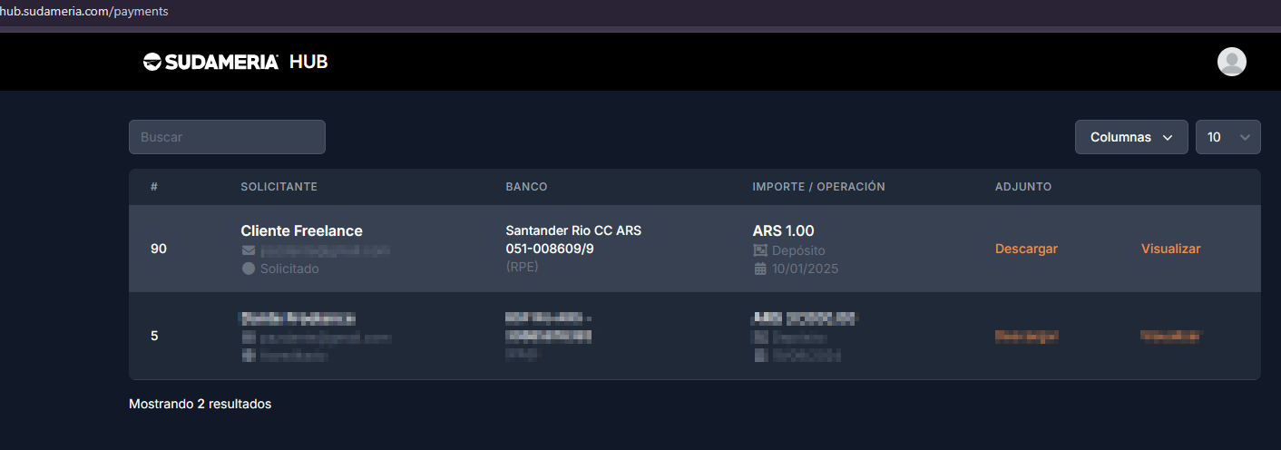Click the calendar icon beside 10/01/2025
This screenshot has height=450, width=1281.
pyautogui.click(x=760, y=269)
